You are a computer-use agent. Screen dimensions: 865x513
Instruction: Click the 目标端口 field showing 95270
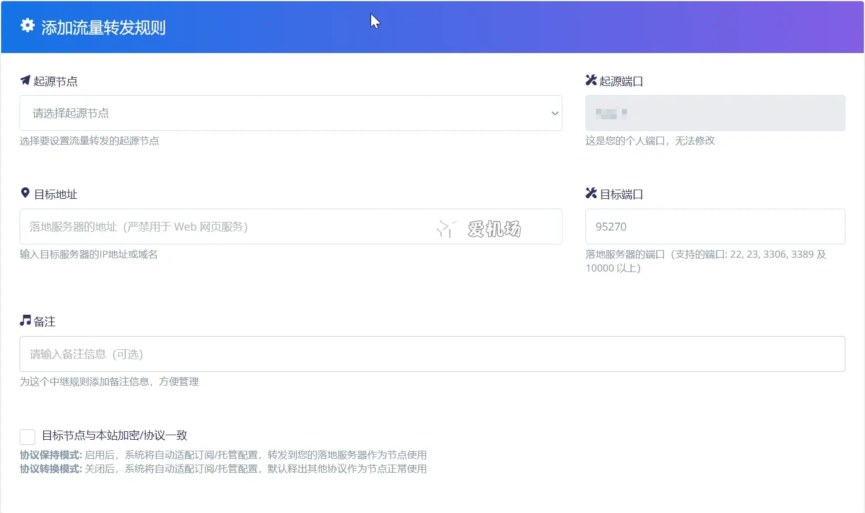715,227
